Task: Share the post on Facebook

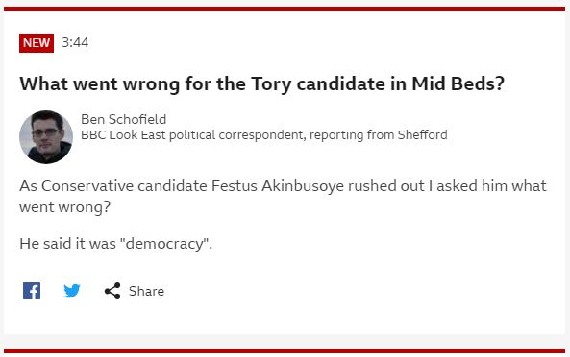Action: (32, 291)
